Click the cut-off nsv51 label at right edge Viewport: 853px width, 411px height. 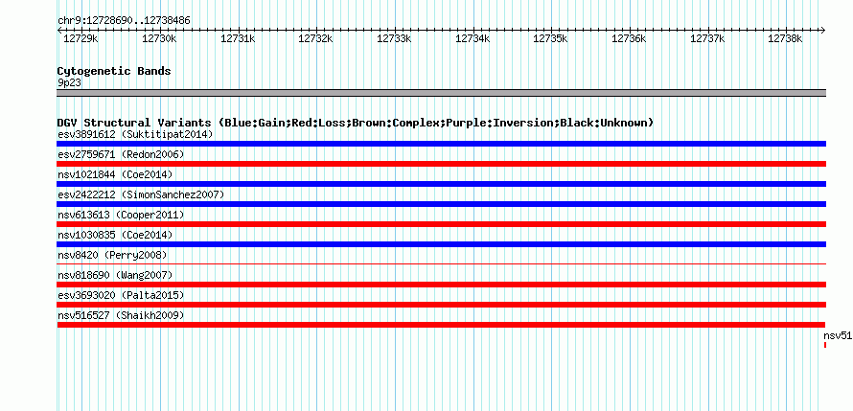pyautogui.click(x=838, y=335)
